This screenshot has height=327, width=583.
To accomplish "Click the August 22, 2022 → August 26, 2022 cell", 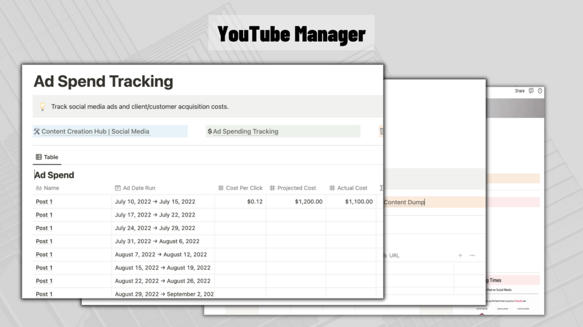I will (163, 281).
